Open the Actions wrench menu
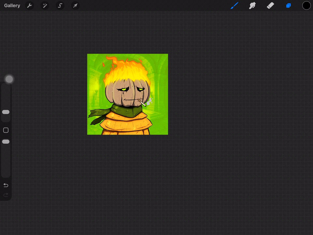Viewport: 313px width, 235px height. 29,5
